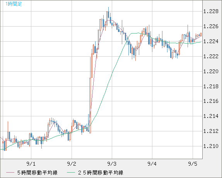222x178 pixels.
Task: Click the 5時間移動平均線 legend label
Action: click(x=38, y=173)
